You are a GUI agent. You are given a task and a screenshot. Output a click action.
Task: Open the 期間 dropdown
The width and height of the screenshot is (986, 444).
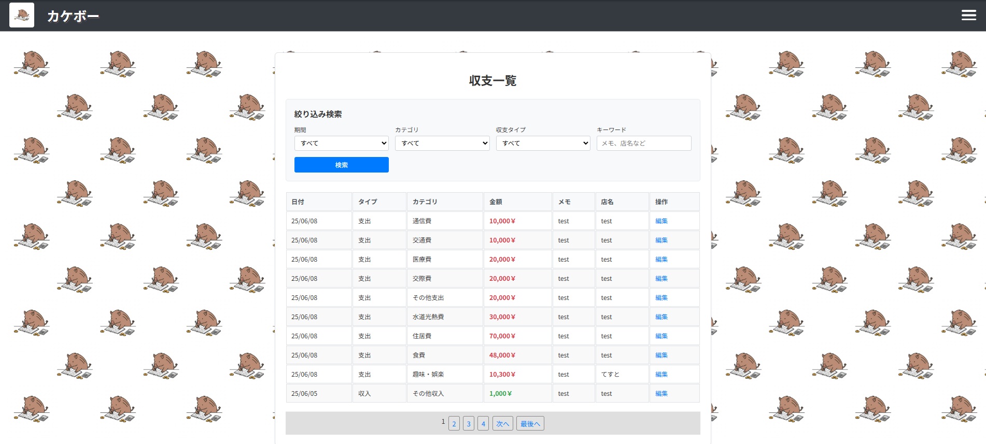(x=342, y=143)
